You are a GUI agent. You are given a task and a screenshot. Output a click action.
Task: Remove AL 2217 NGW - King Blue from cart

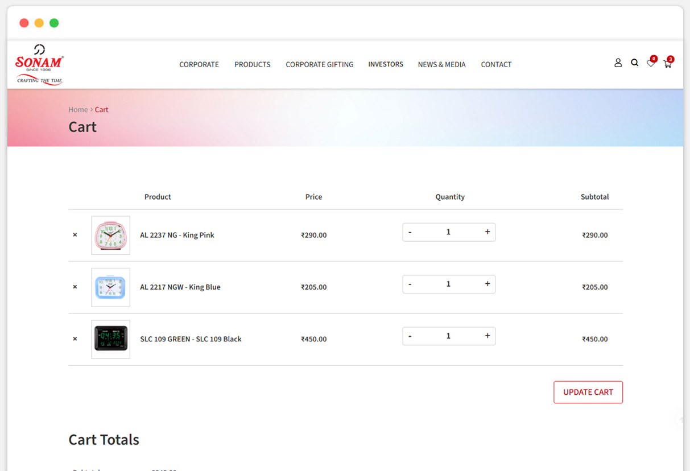tap(75, 287)
